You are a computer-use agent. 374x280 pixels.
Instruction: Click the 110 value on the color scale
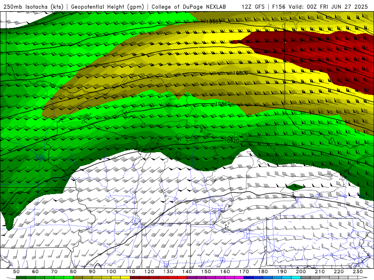click(130, 272)
